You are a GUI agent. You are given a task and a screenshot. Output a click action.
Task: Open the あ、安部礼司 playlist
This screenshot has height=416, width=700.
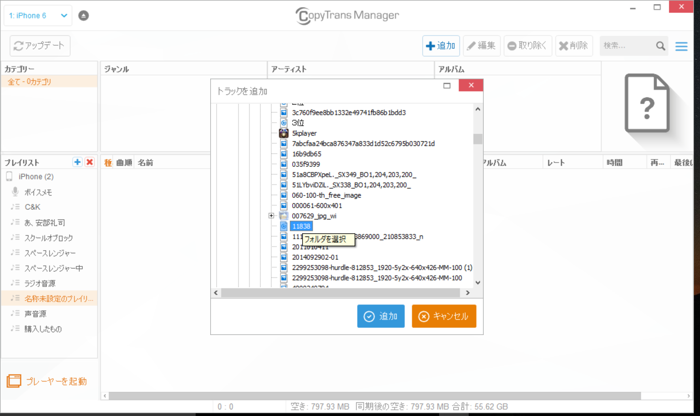[x=45, y=222]
